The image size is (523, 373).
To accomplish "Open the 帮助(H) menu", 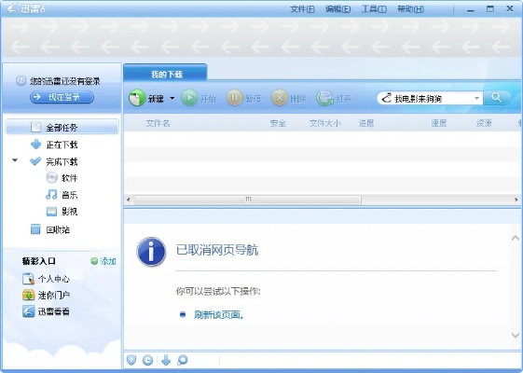I will coord(410,9).
